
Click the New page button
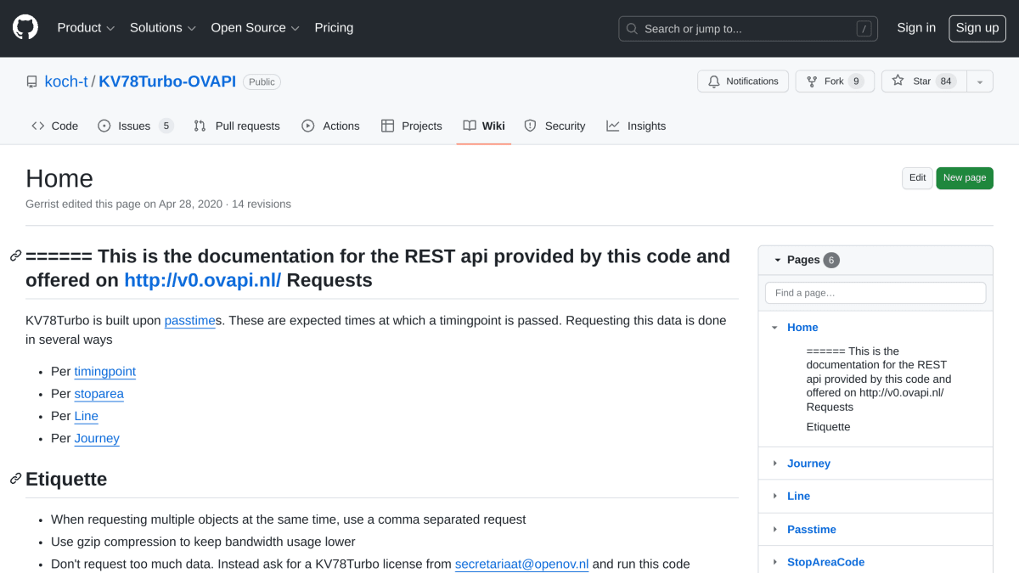pos(965,178)
